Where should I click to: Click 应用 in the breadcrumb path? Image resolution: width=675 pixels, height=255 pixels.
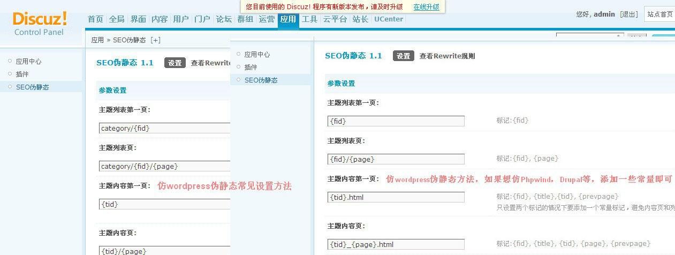click(97, 40)
